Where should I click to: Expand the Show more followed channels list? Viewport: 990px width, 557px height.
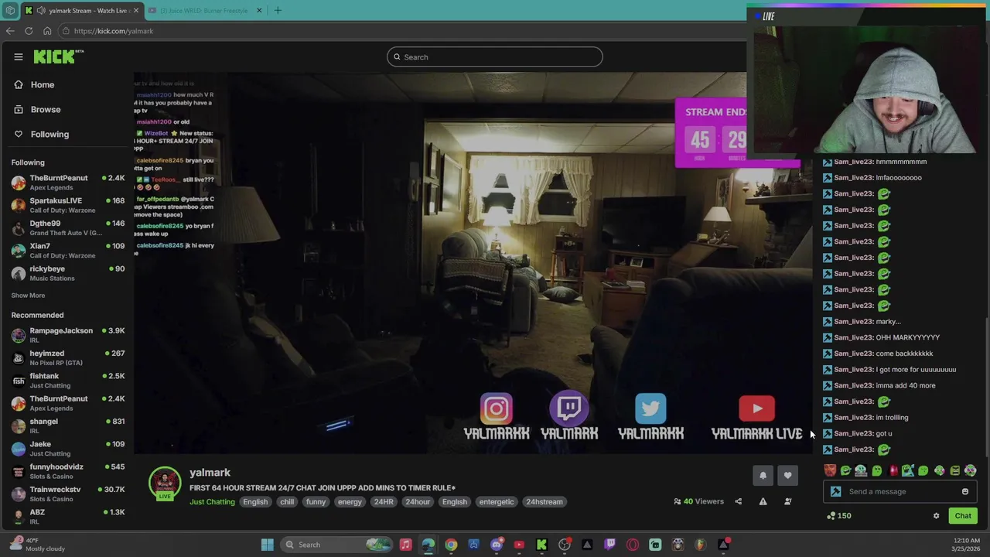[x=28, y=296]
